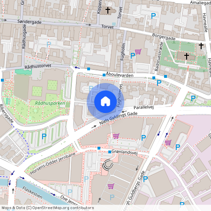Click the parking P under the Åboulevarden bus stops
Screen dimensions: 211x211
159,83
